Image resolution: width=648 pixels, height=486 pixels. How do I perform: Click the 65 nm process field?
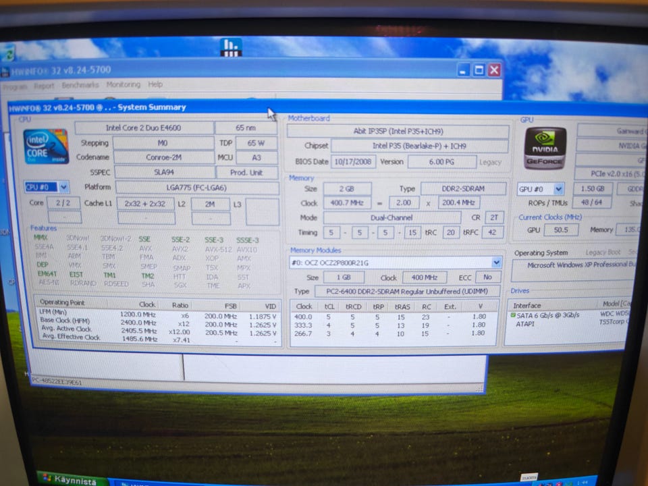(246, 128)
